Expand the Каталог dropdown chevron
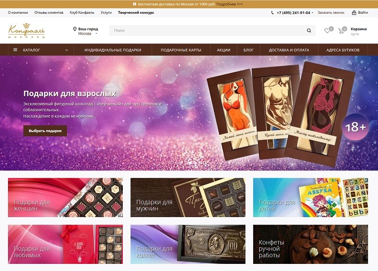Screen dimensions: 378x271 [x=67, y=50]
